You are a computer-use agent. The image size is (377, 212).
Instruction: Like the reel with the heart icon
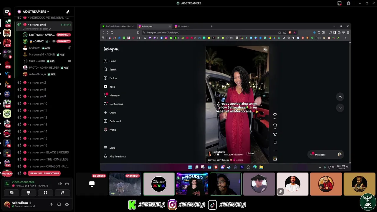275,115
